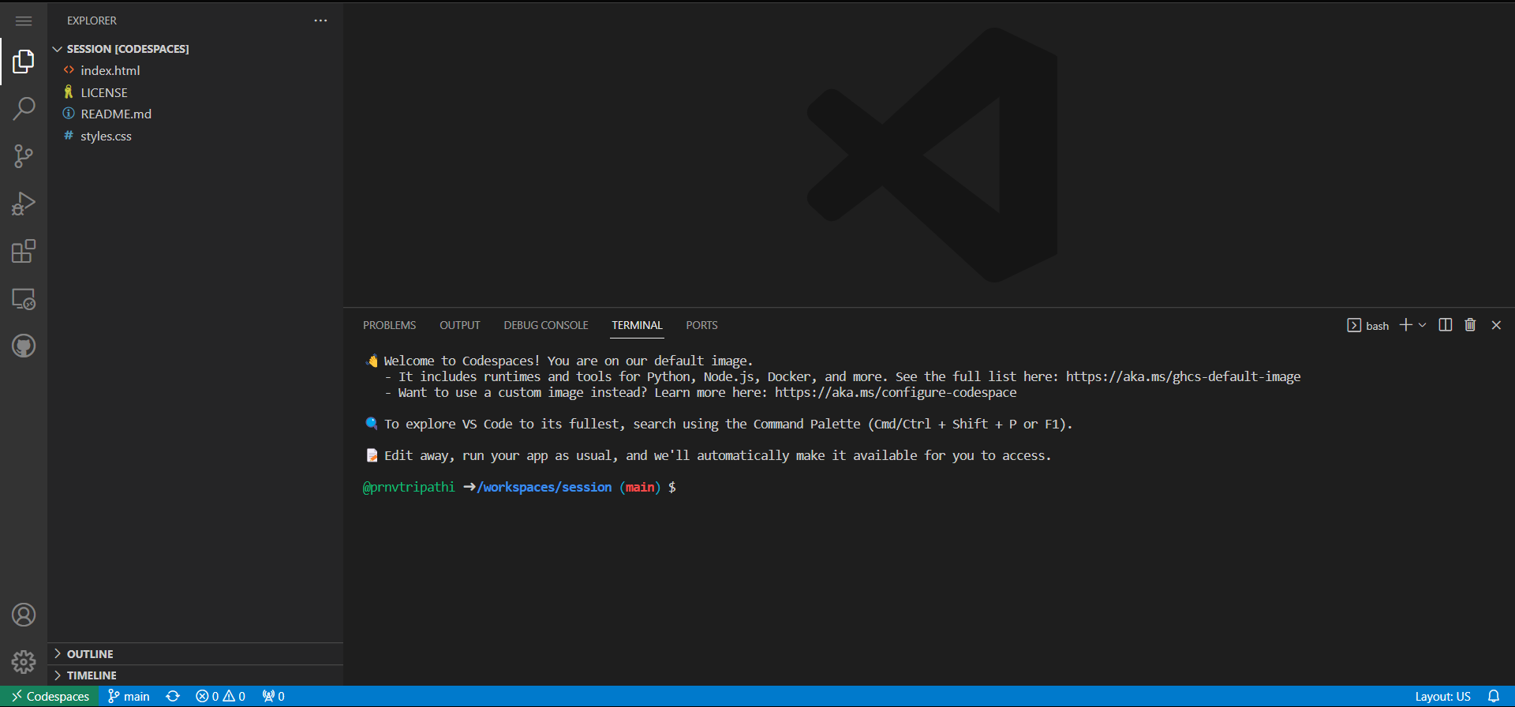Image resolution: width=1515 pixels, height=707 pixels.
Task: Switch to the Problems tab
Action: [389, 325]
